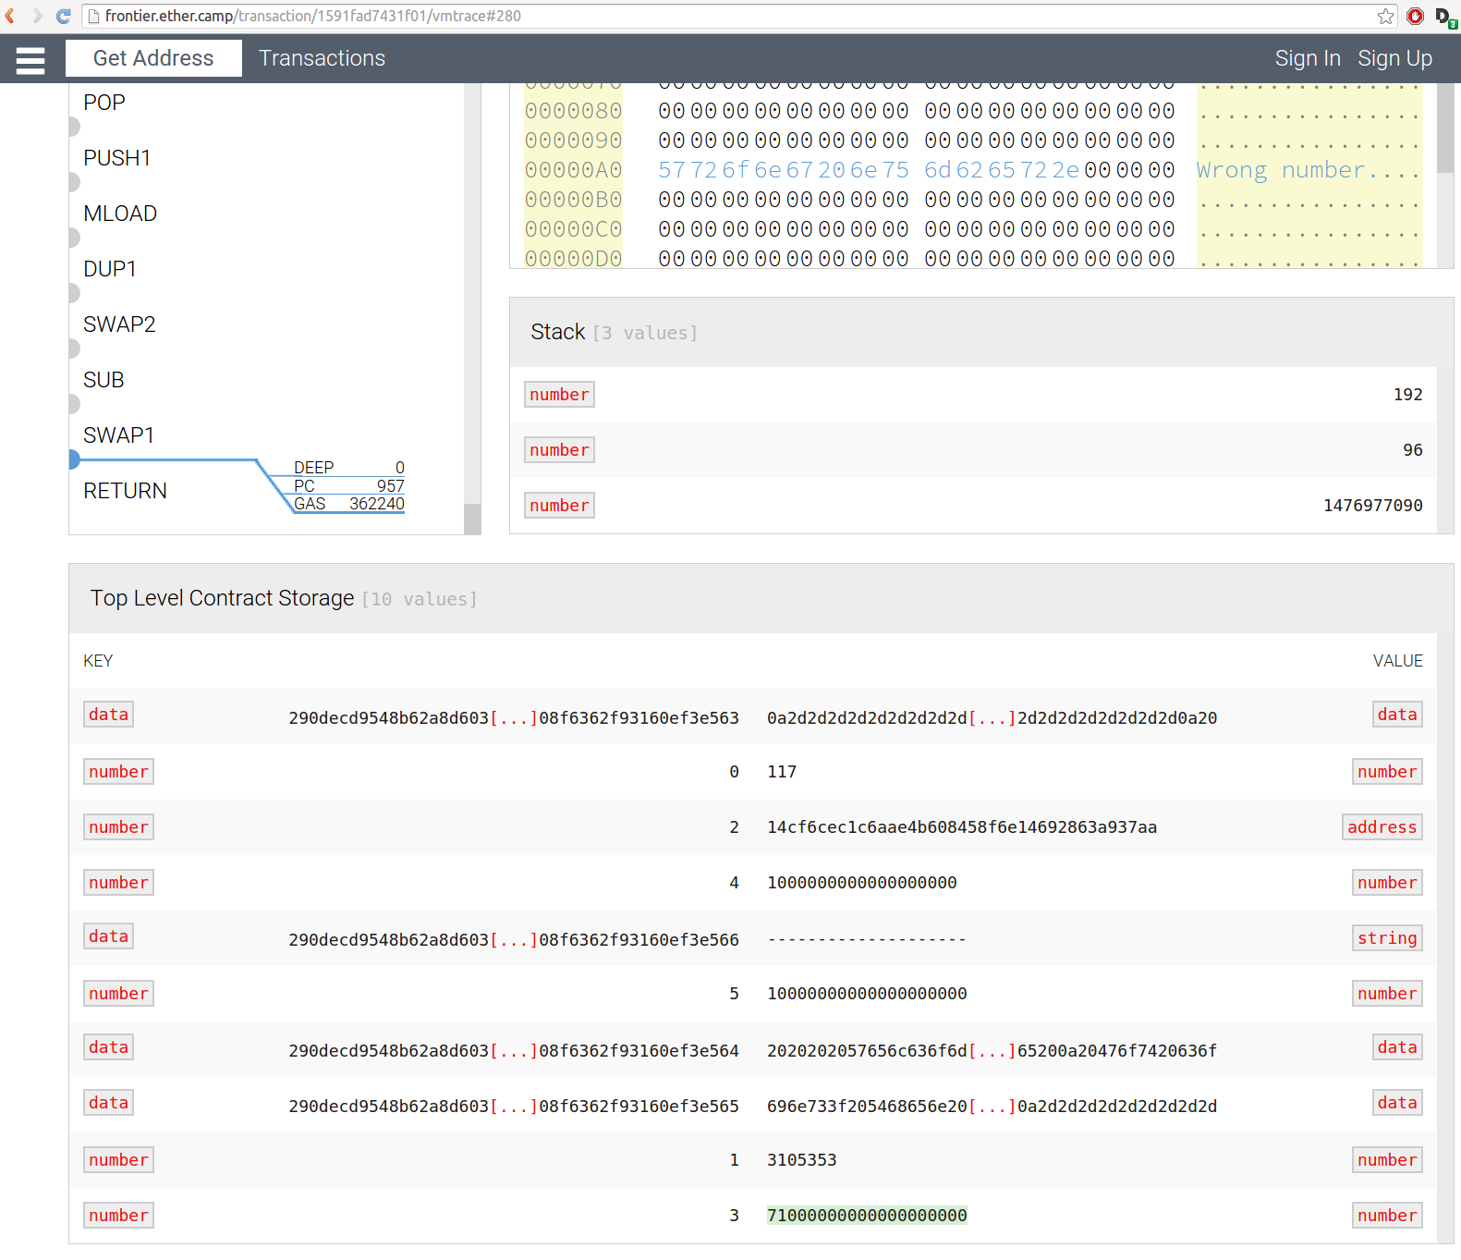Click the gray step marker below POP

coord(74,127)
